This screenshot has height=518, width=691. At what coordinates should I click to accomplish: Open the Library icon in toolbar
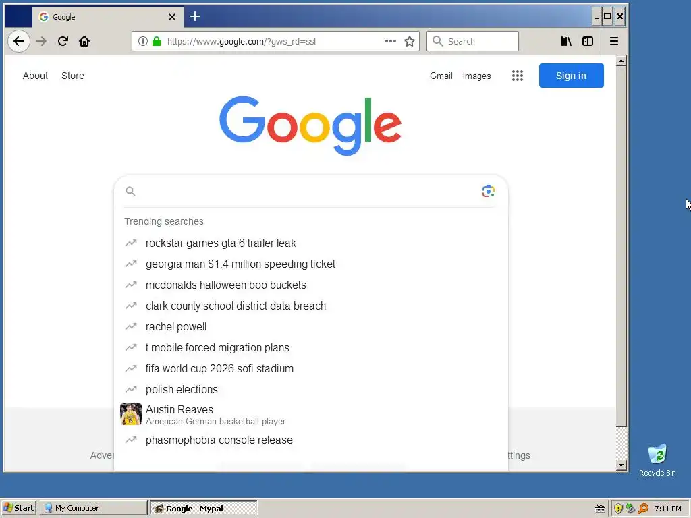(x=566, y=41)
